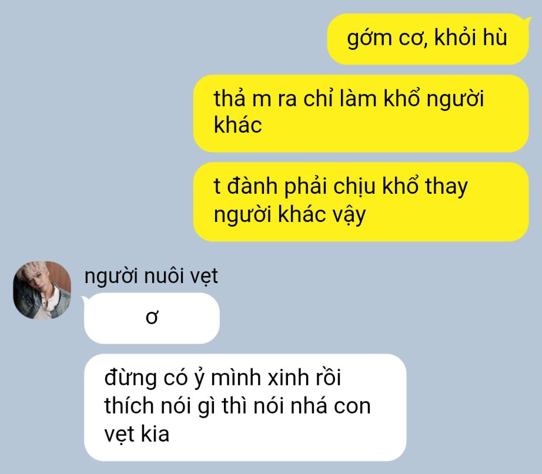542x474 pixels.
Task: Open the avatar photo of người nuôi vẹt
Action: click(42, 290)
